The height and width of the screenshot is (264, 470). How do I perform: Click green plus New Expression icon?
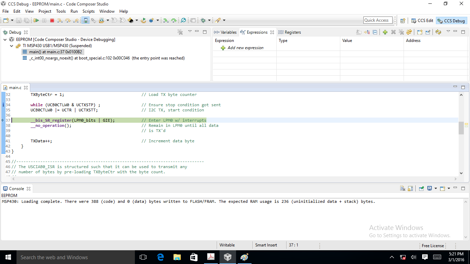click(x=385, y=32)
